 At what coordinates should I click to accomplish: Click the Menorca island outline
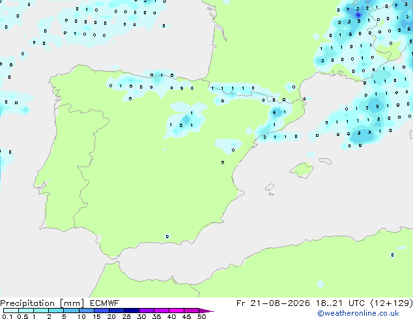pos(326,161)
